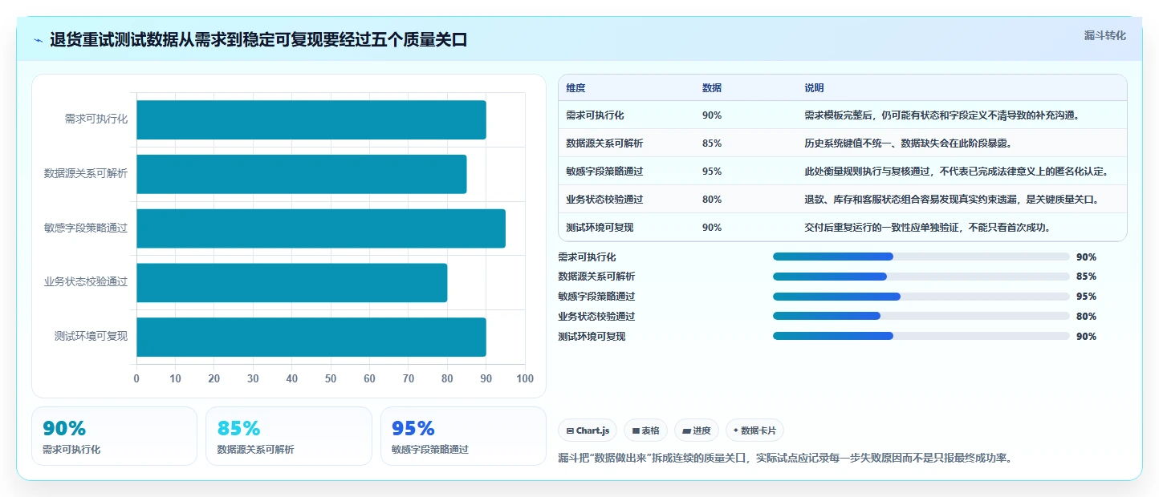Open the 90% 需求可执行化 data card

[114, 436]
